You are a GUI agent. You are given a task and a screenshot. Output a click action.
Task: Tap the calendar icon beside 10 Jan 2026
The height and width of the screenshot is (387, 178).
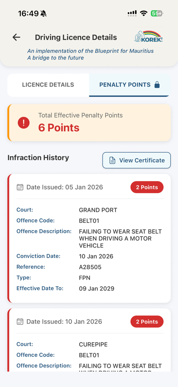pyautogui.click(x=20, y=322)
